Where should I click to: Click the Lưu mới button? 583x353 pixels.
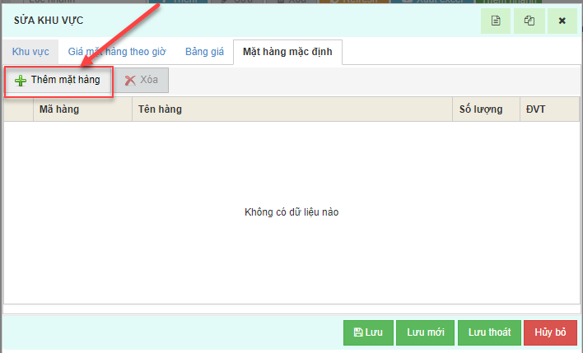(x=426, y=332)
